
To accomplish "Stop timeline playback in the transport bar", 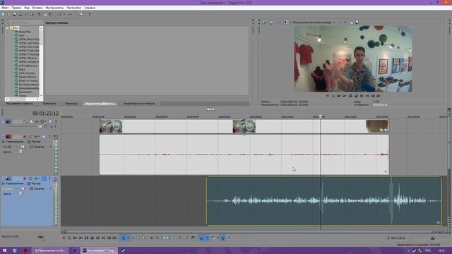I will 93,238.
